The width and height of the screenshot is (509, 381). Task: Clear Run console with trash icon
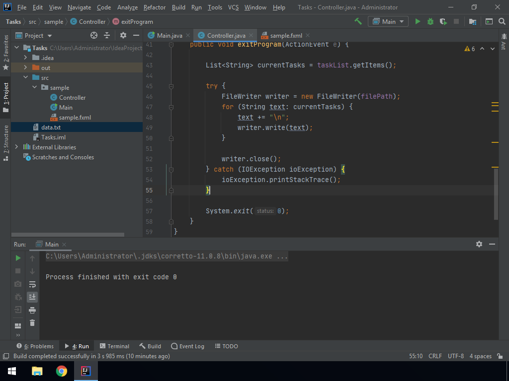pyautogui.click(x=32, y=322)
